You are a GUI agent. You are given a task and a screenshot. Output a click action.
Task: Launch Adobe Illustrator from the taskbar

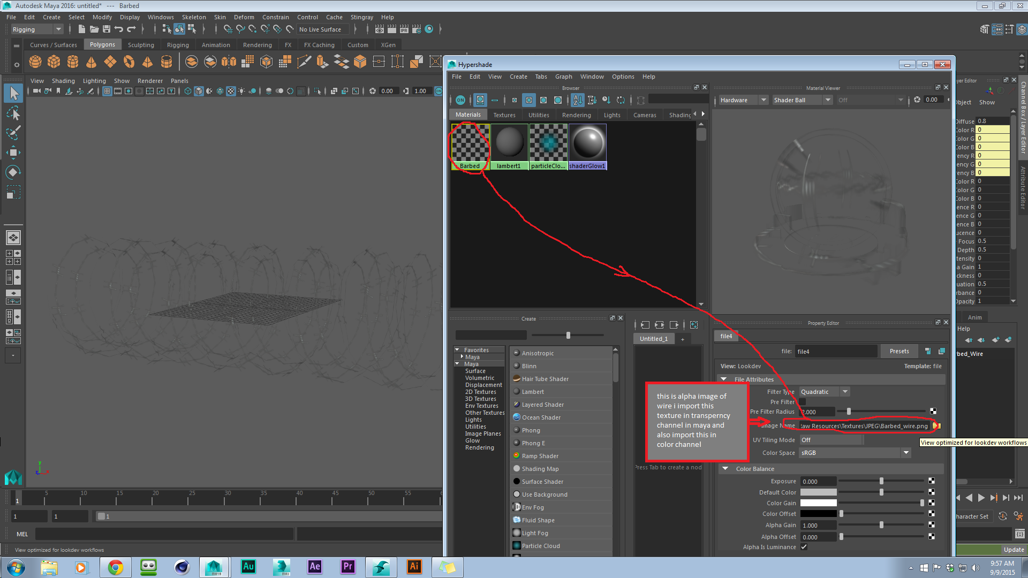click(414, 567)
